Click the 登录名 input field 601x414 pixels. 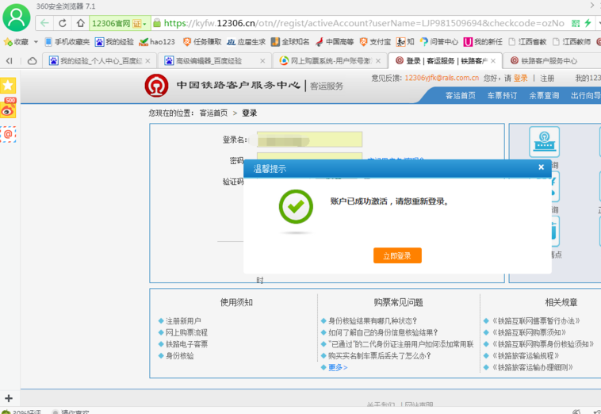pos(309,140)
